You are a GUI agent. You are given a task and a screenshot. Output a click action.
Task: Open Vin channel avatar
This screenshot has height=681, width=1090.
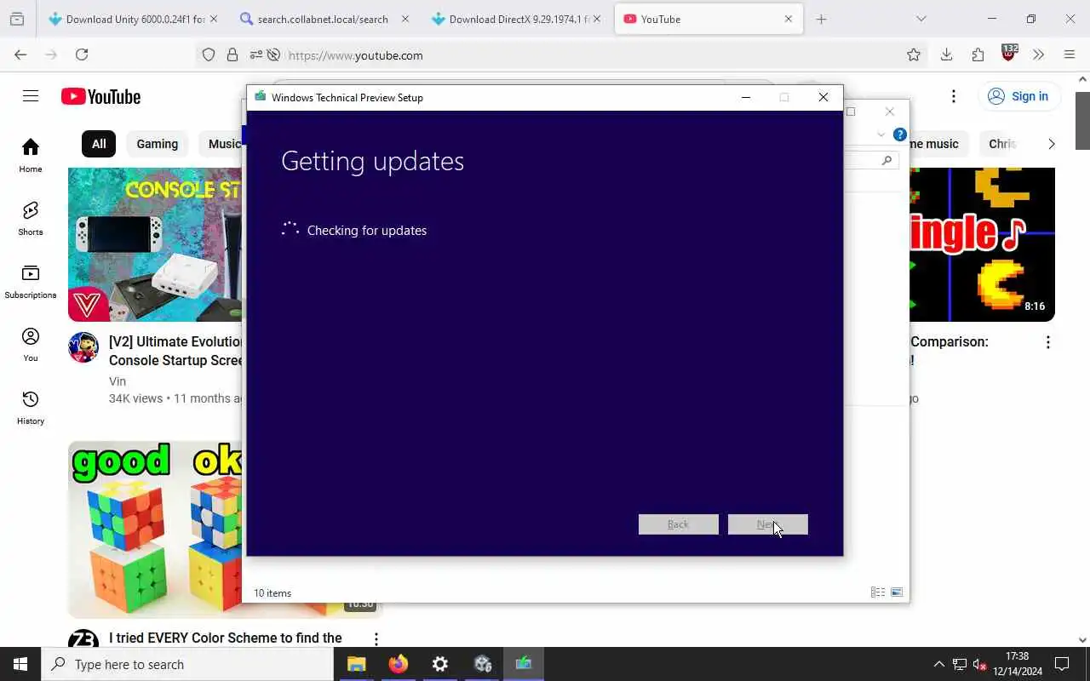coord(83,347)
